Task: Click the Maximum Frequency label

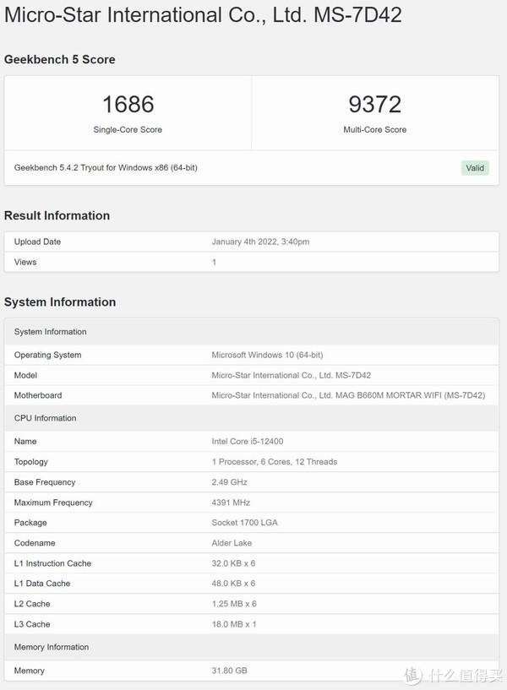Action: pos(53,503)
